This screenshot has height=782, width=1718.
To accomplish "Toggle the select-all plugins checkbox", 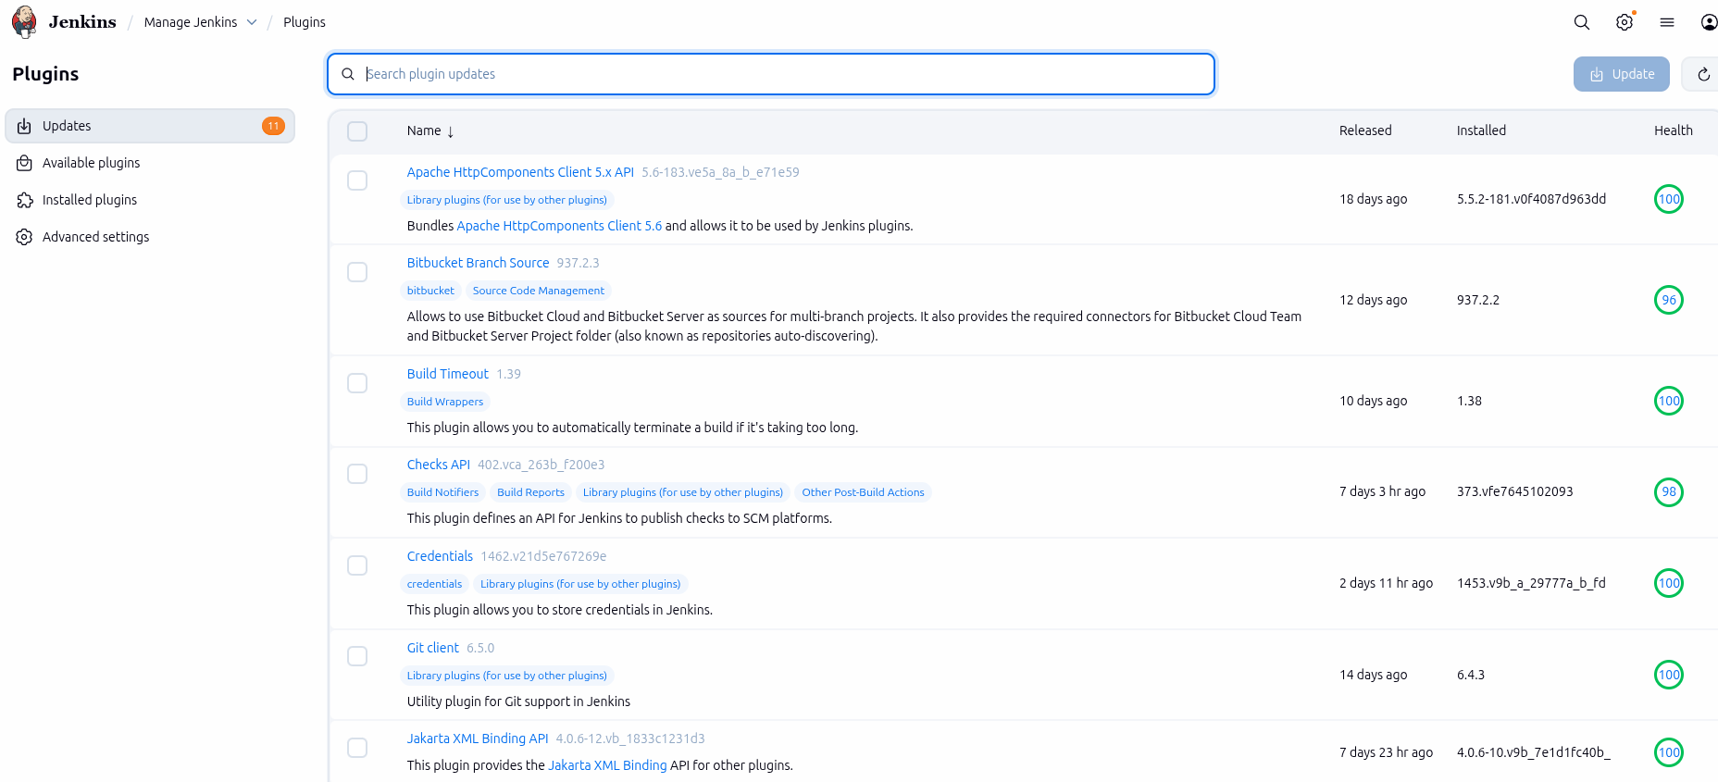I will [357, 131].
